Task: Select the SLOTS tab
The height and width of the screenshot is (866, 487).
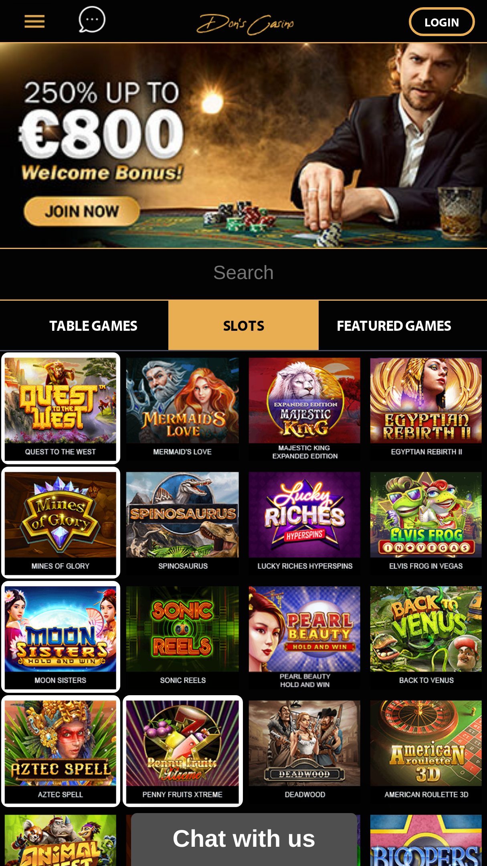Action: click(x=243, y=326)
